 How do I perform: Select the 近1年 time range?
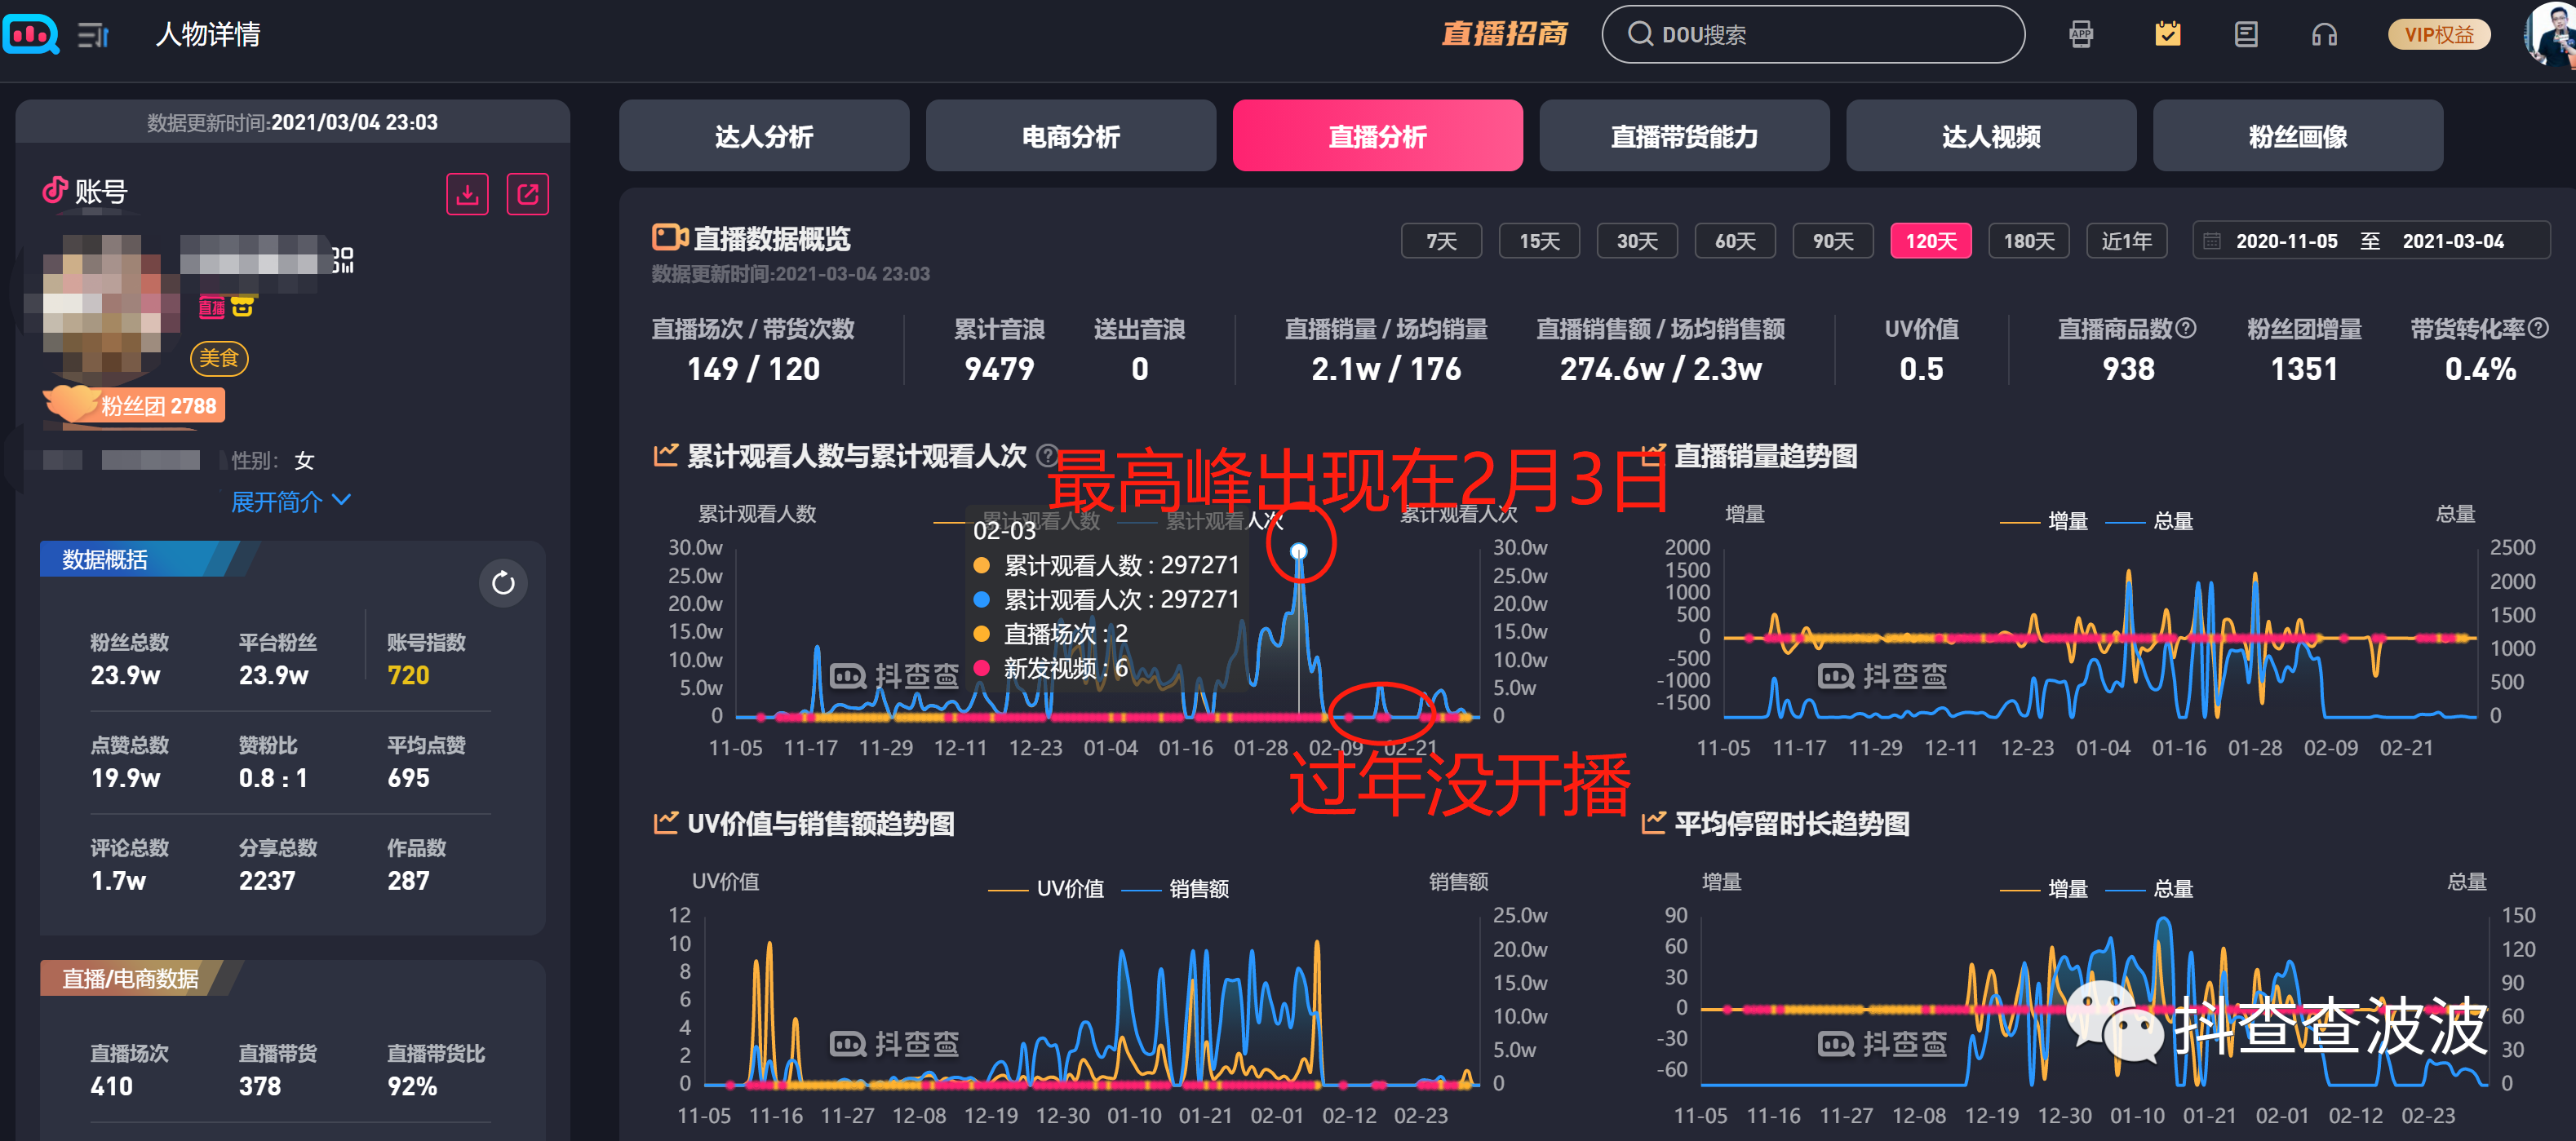pos(2127,241)
